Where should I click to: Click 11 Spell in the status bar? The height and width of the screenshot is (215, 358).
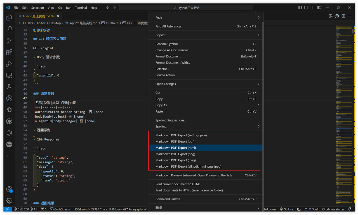(x=311, y=209)
